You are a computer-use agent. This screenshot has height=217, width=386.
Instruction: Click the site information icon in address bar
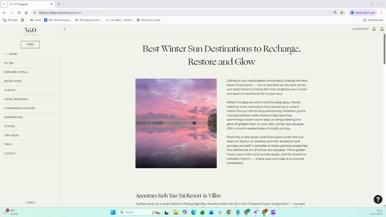coord(35,13)
